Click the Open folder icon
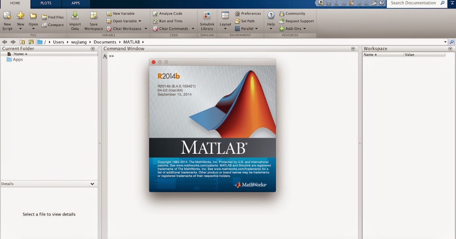The image size is (456, 239). pos(33,16)
